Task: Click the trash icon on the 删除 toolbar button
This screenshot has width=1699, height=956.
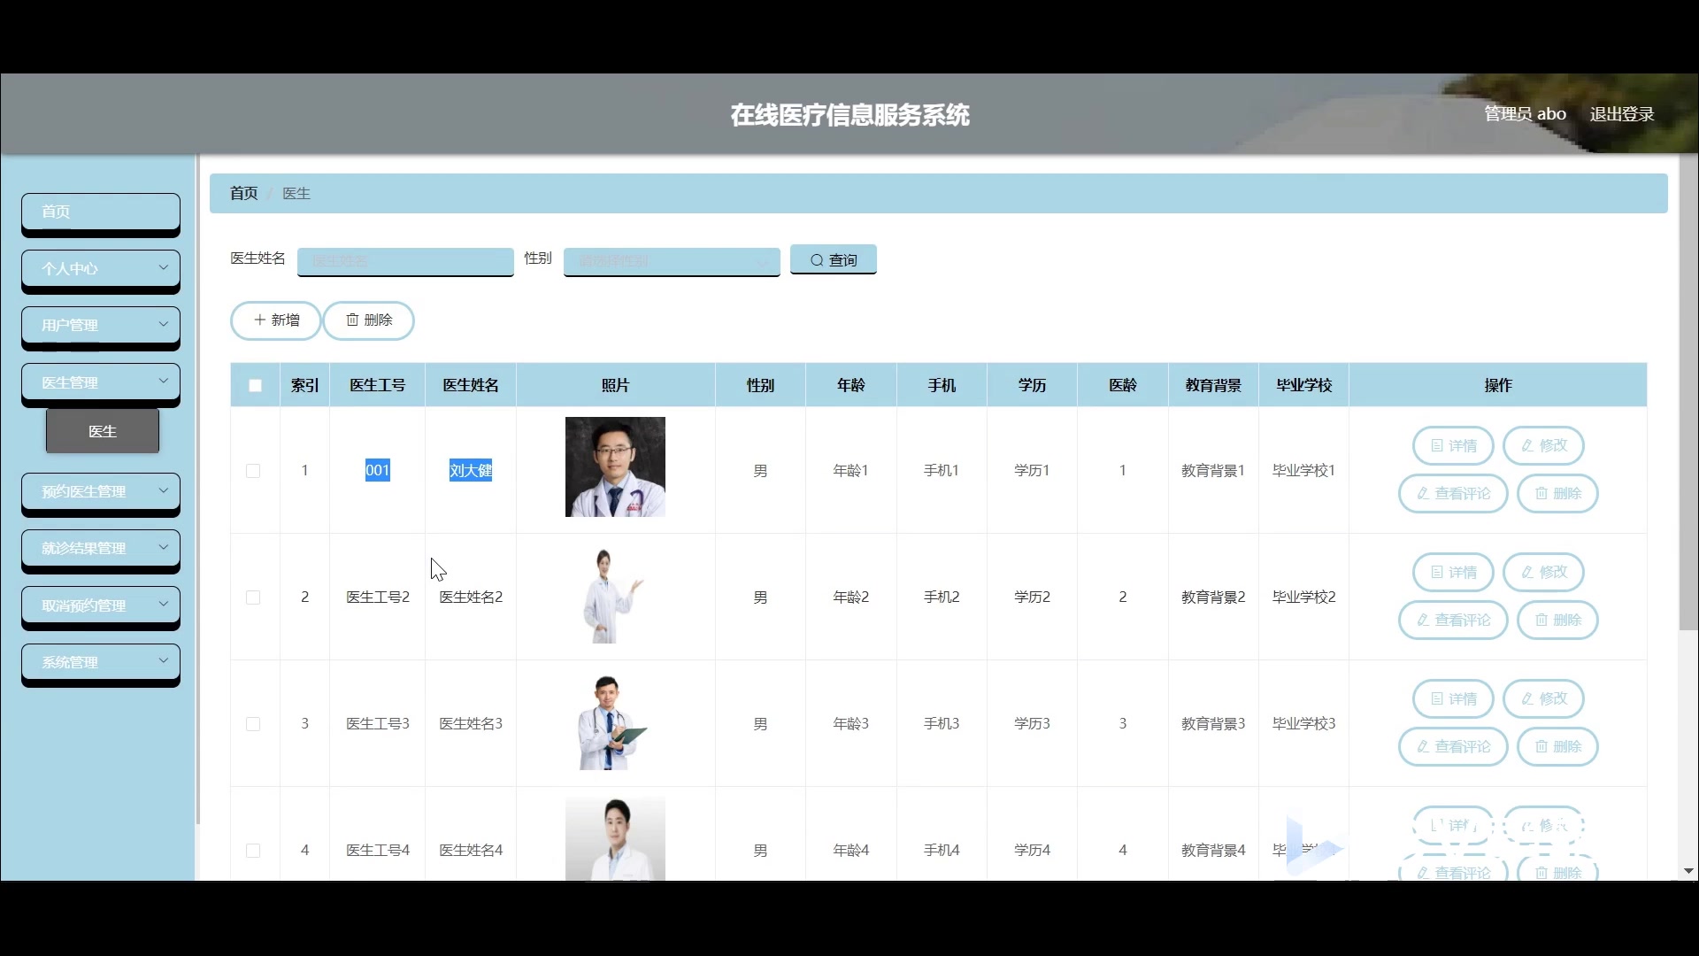Action: point(353,320)
